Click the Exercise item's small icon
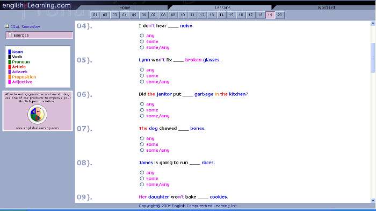Viewport: 376px width, 211px height. coord(10,35)
